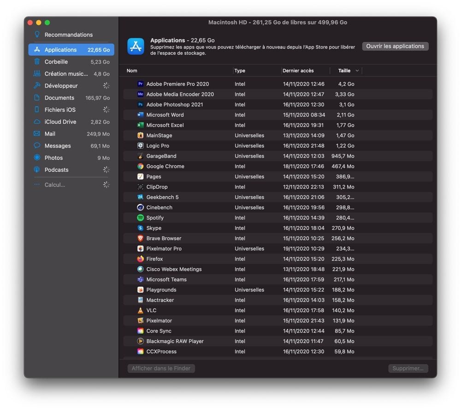Screen dimensions: 461x410
Task: Open the Documents sidebar category
Action: click(71, 98)
